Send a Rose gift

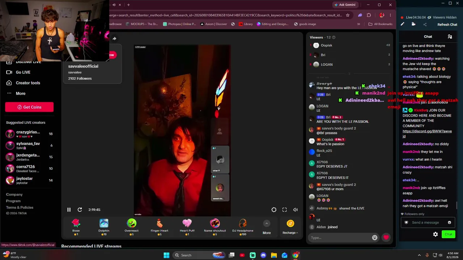tap(76, 227)
